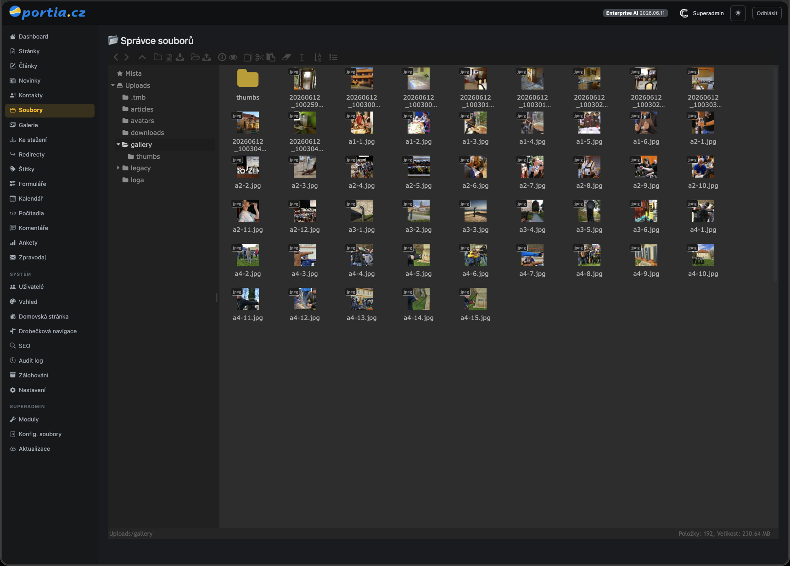
Task: Toggle light/dark theme with sun icon
Action: click(x=738, y=13)
